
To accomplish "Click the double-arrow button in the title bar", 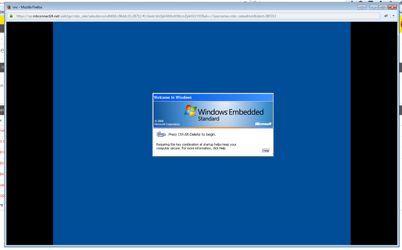I will [362, 7].
